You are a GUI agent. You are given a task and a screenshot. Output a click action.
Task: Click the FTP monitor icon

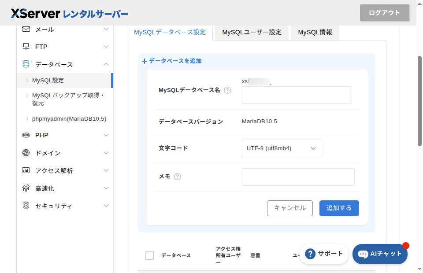(26, 47)
